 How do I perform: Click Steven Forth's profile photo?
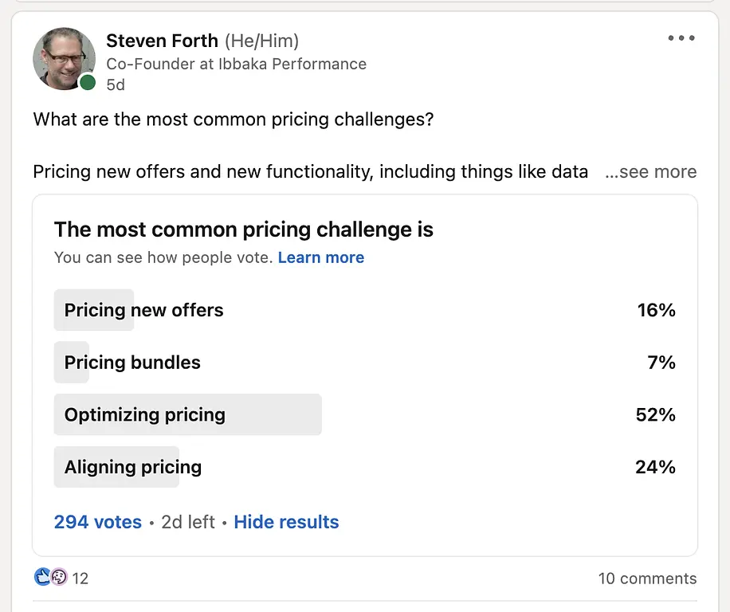coord(65,59)
